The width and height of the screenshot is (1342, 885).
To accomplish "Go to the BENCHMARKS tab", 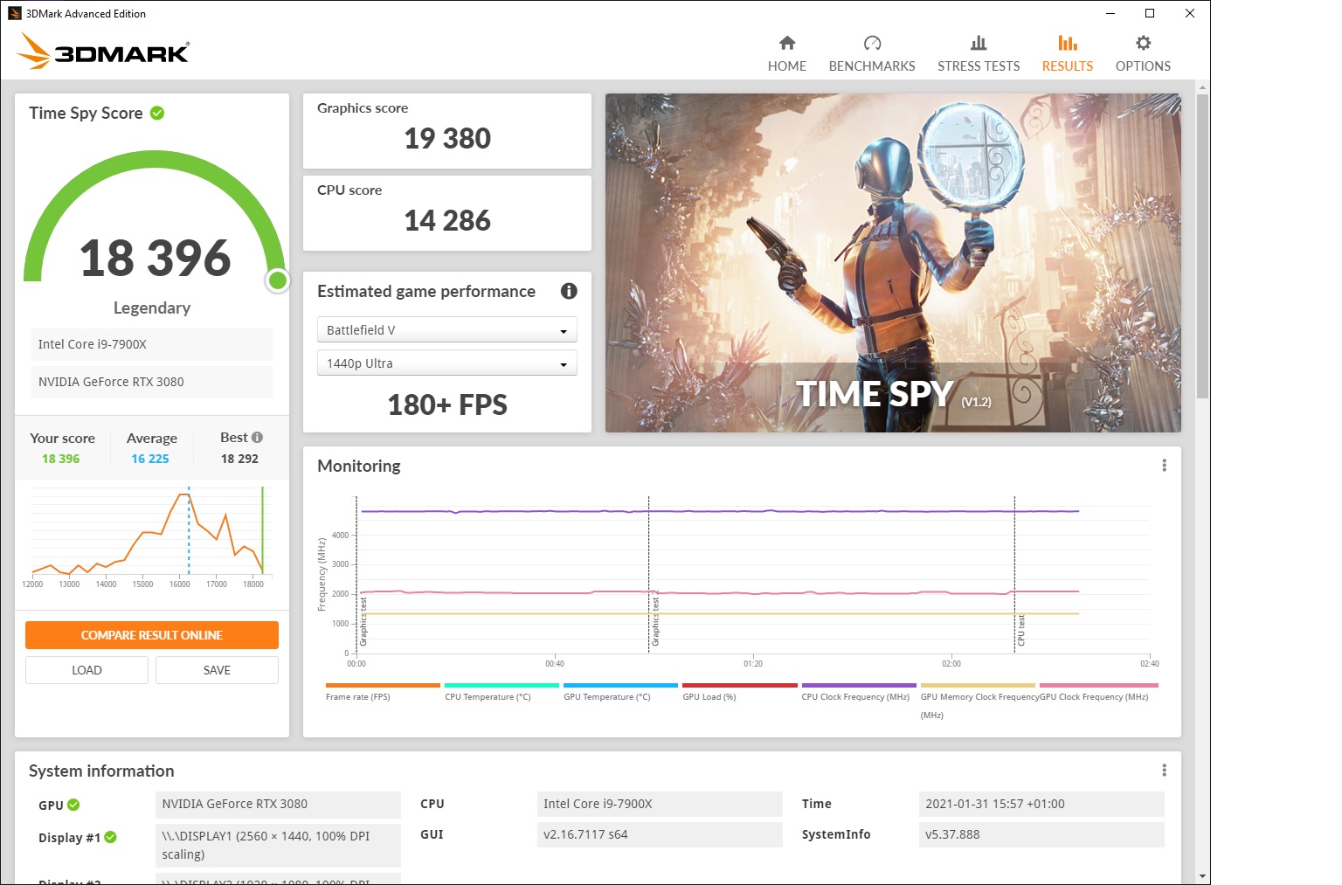I will click(x=872, y=54).
